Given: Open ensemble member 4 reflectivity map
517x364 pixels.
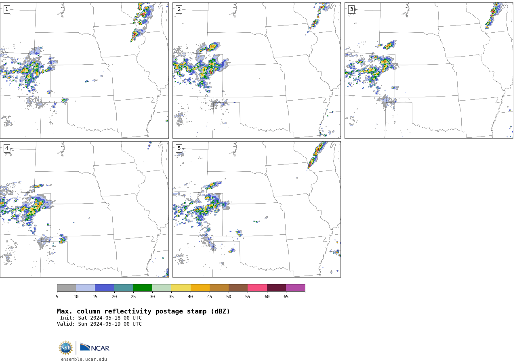Looking at the screenshot, I should click(84, 209).
